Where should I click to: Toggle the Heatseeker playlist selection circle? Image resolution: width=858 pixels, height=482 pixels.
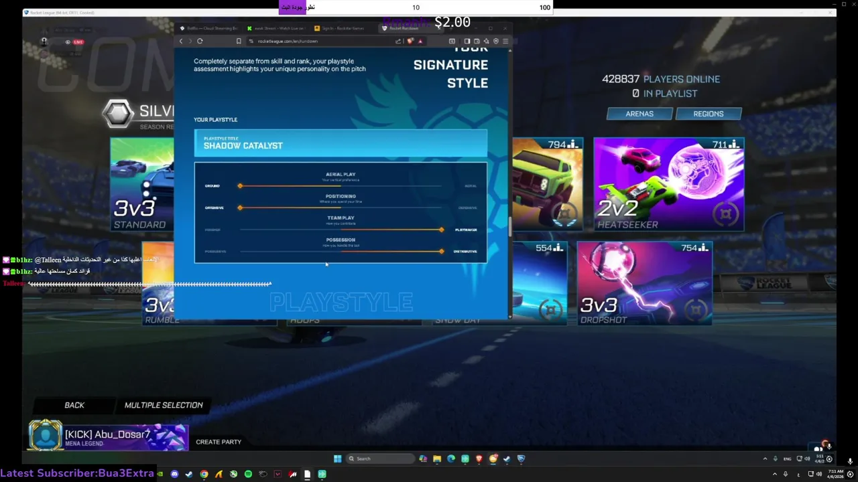coord(725,214)
